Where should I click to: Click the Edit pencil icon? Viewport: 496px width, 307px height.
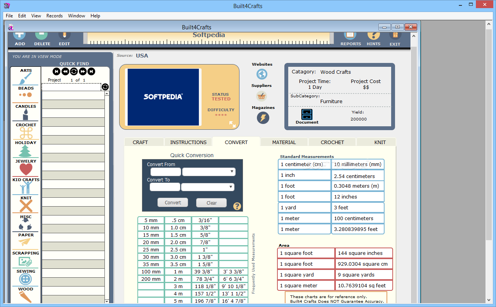click(64, 36)
